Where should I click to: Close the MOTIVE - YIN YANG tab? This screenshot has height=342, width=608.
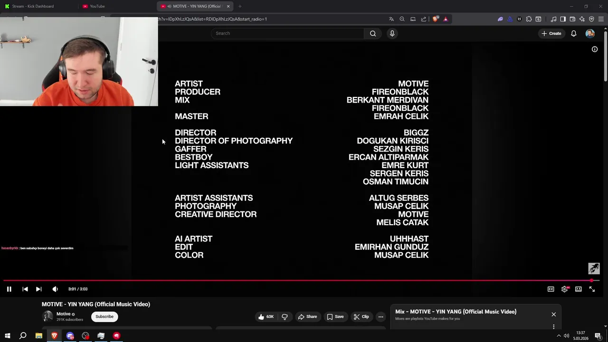[228, 6]
